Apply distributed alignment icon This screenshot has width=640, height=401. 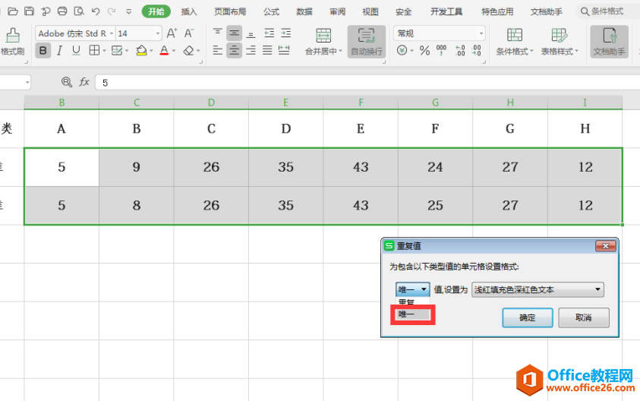click(x=284, y=50)
